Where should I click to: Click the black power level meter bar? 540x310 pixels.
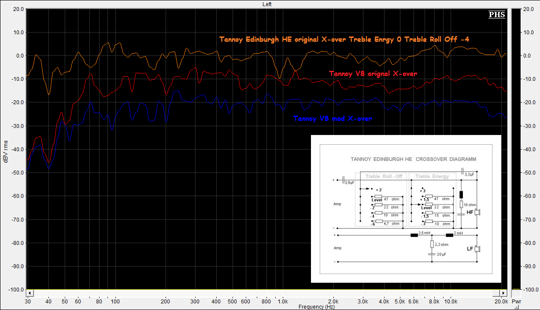(x=515, y=150)
